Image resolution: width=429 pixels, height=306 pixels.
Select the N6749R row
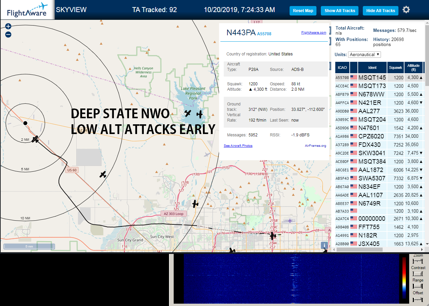379,203
